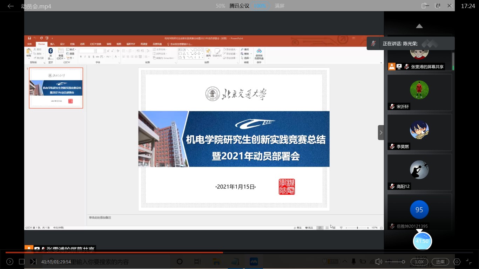Skip to next video in player bar
Screen dimensions: 479x269
click(33, 262)
